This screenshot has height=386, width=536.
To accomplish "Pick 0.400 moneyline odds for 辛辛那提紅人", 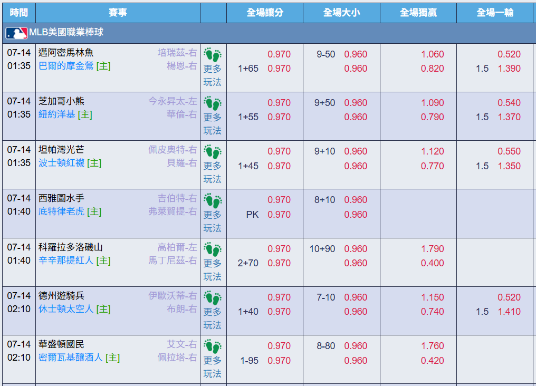I will pyautogui.click(x=433, y=263).
